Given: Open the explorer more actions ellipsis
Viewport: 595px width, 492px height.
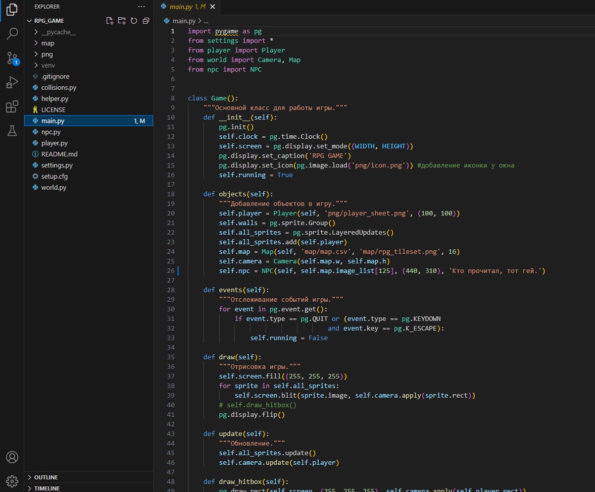Looking at the screenshot, I should 141,7.
